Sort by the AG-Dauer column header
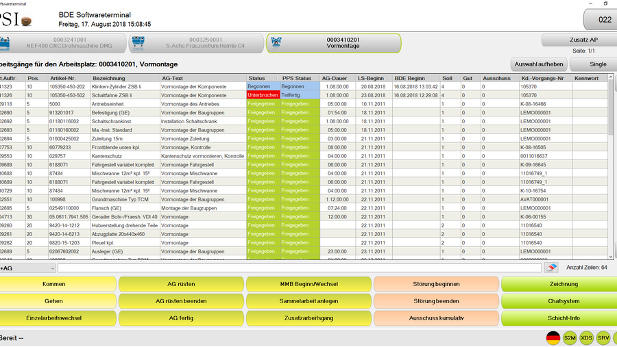 [337, 78]
